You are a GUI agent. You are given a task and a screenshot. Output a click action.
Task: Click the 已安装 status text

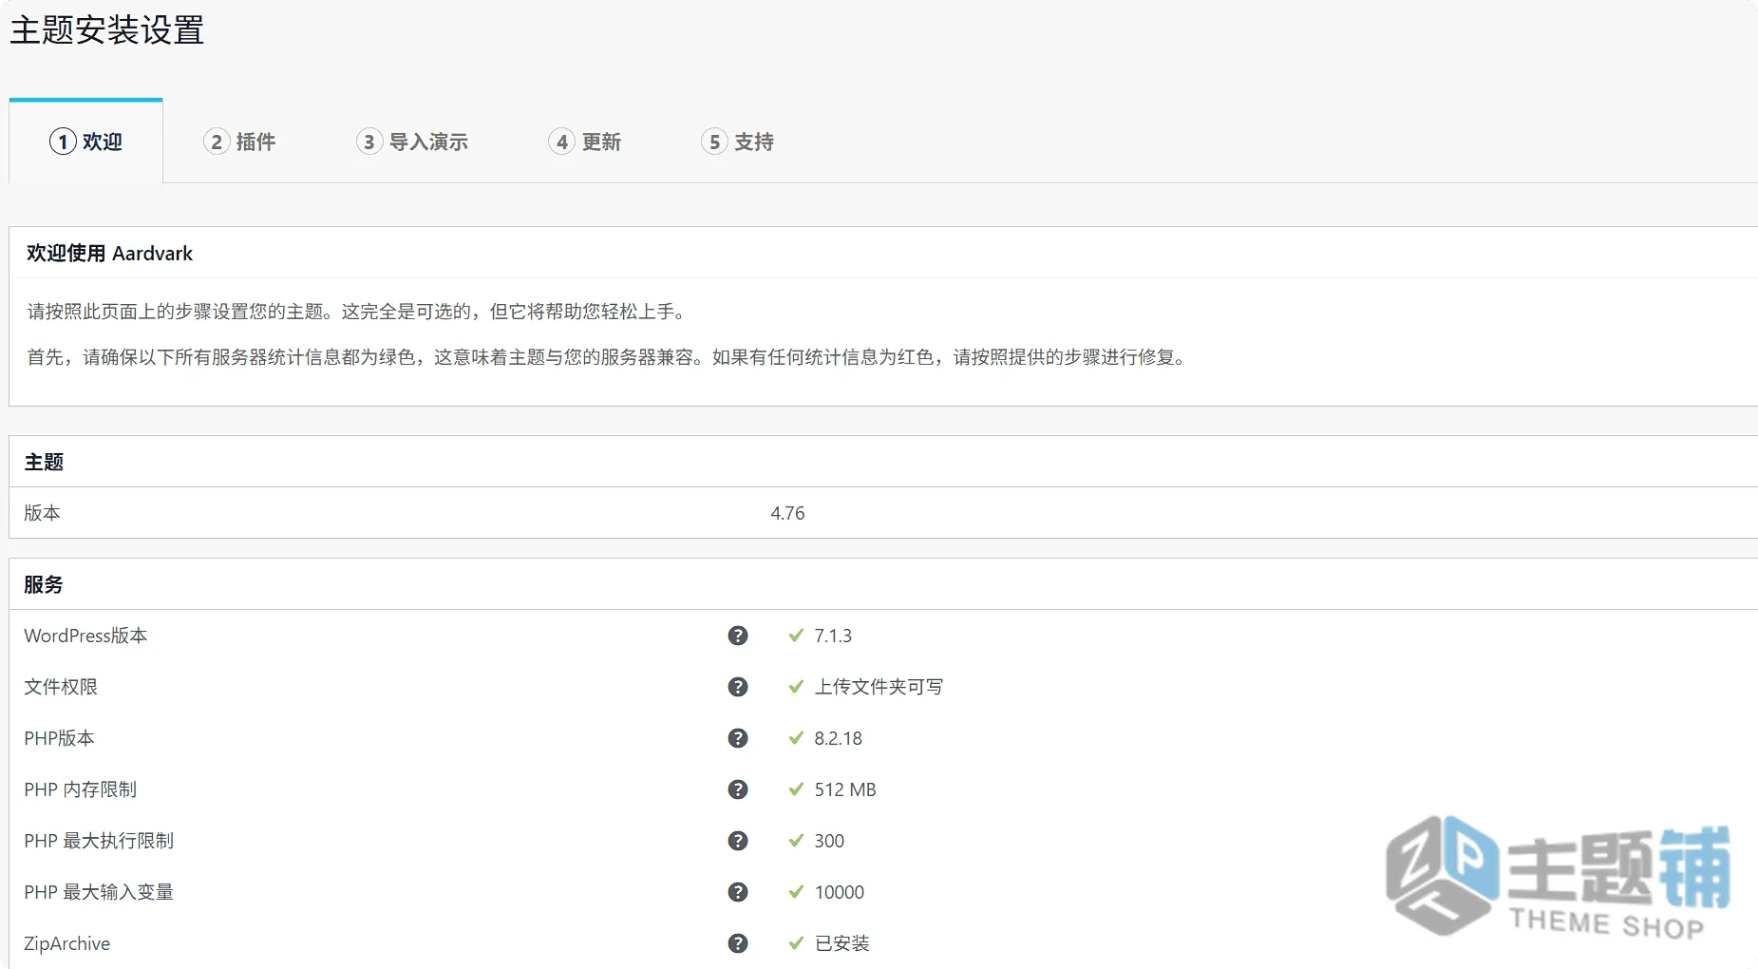(842, 943)
